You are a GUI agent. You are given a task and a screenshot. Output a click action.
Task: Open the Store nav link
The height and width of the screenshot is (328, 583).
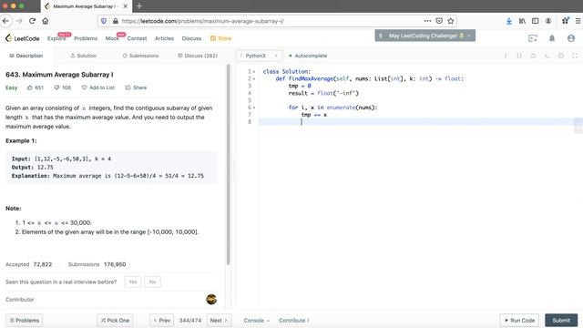pyautogui.click(x=220, y=38)
